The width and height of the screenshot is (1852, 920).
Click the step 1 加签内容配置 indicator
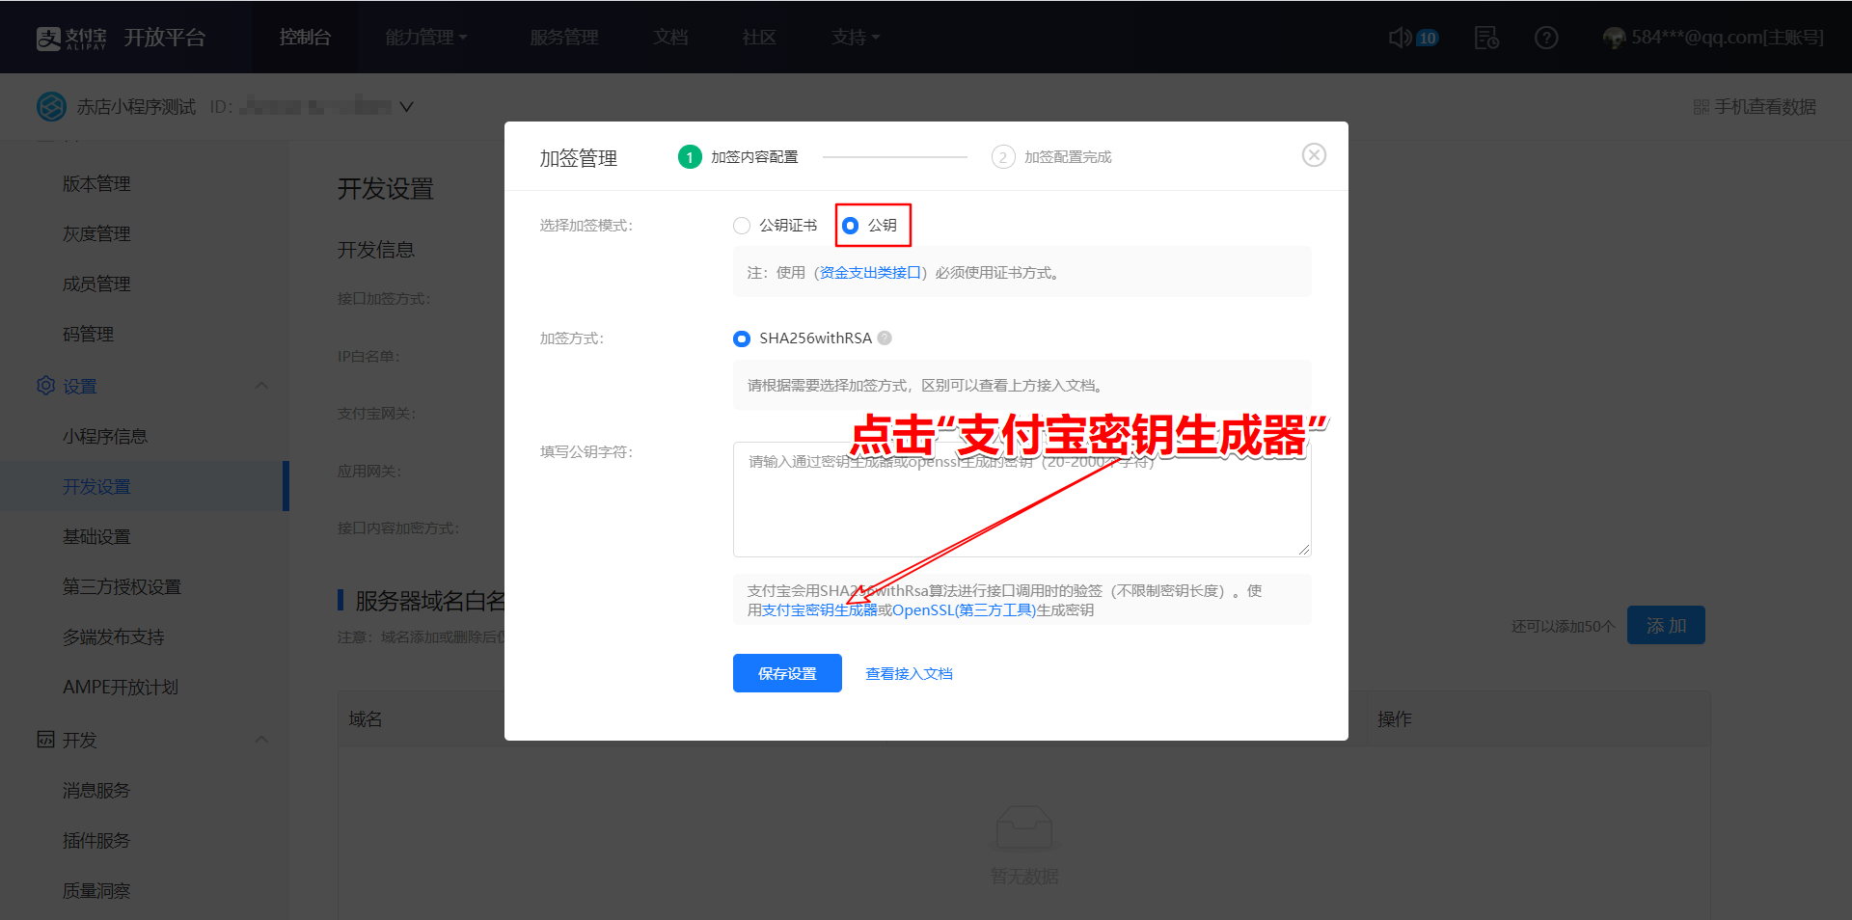[x=738, y=156]
